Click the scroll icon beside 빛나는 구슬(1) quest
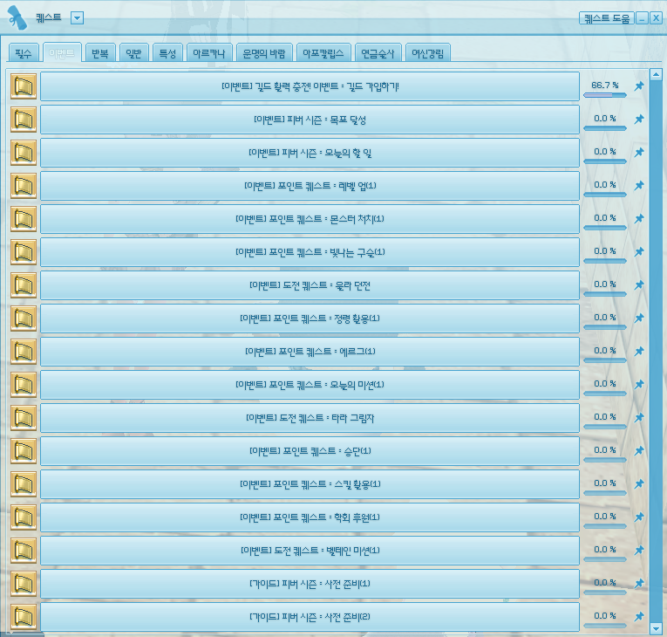Screen dimensions: 667x637 tap(24, 252)
